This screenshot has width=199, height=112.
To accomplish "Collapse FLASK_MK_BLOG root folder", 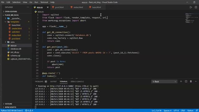I will (12, 15).
